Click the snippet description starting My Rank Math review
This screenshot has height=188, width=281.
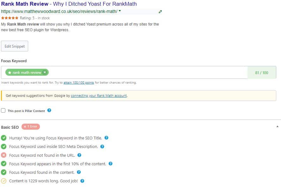point(80,27)
